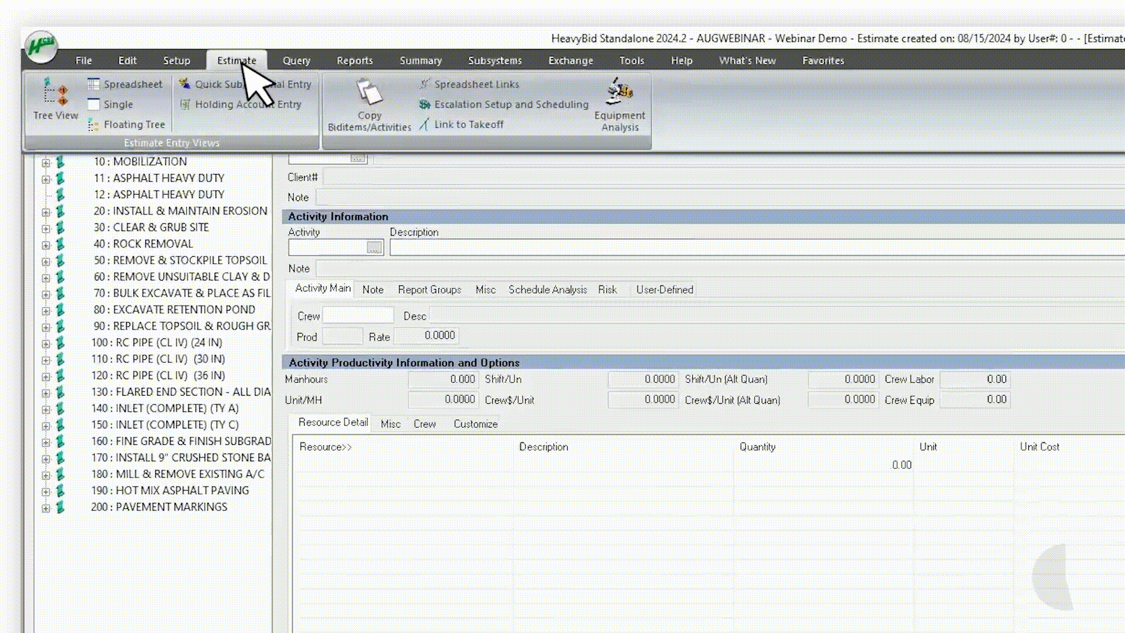Open the Setup ribbon tab
This screenshot has height=633, width=1125.
[x=176, y=60]
